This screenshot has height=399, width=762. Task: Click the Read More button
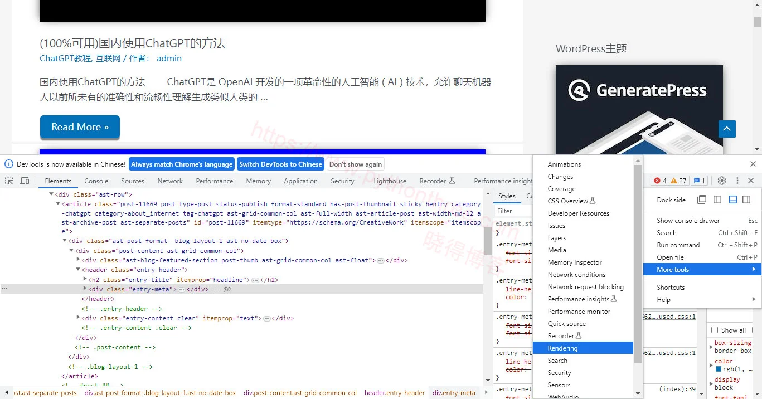(x=80, y=127)
